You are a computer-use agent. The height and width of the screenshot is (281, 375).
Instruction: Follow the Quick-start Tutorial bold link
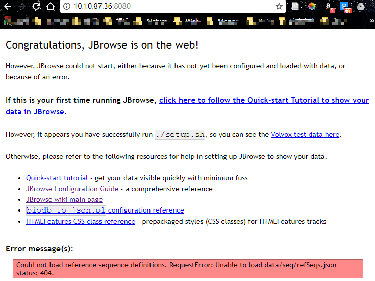(x=187, y=106)
